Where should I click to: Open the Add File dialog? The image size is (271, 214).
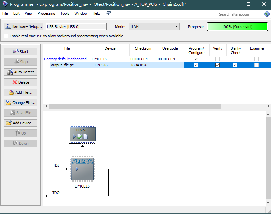[x=21, y=92]
